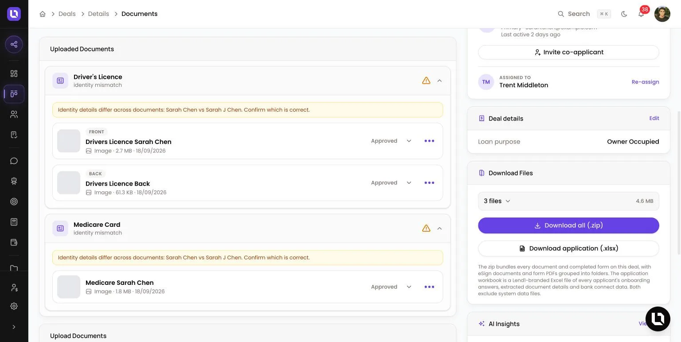Open more options for Medicare Sarah Chen
Viewport: 681px width, 342px height.
429,287
